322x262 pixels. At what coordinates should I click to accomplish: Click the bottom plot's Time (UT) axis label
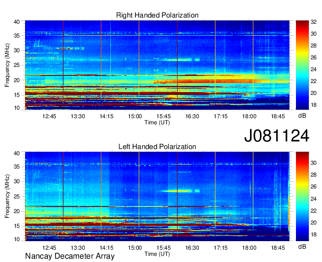(157, 254)
